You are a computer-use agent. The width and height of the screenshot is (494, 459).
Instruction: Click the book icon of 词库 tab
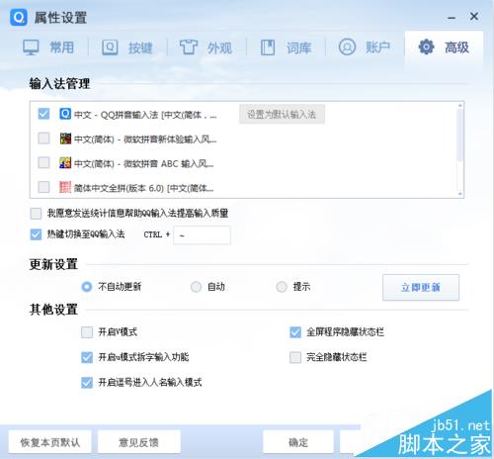pos(268,47)
